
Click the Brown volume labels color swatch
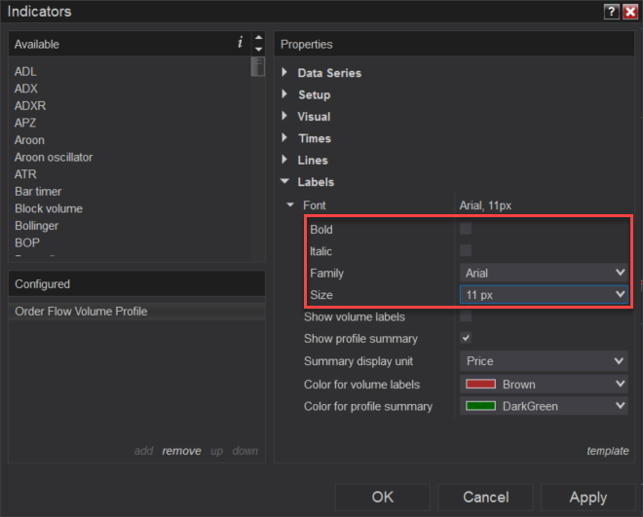[x=481, y=385]
